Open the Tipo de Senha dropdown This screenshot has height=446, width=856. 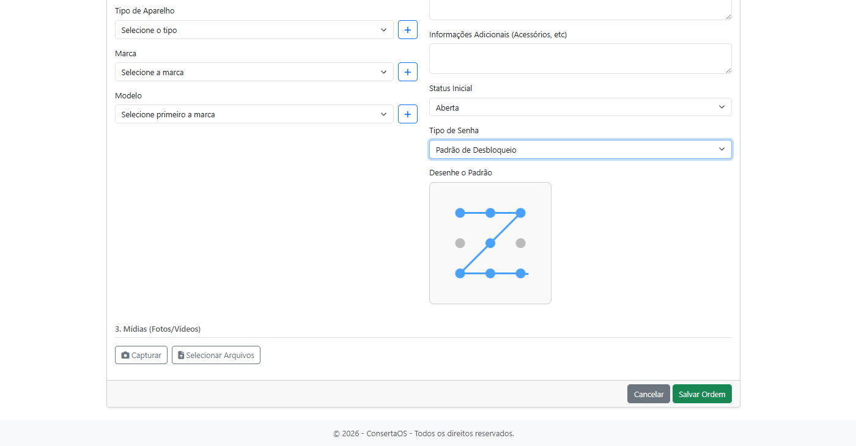(580, 150)
